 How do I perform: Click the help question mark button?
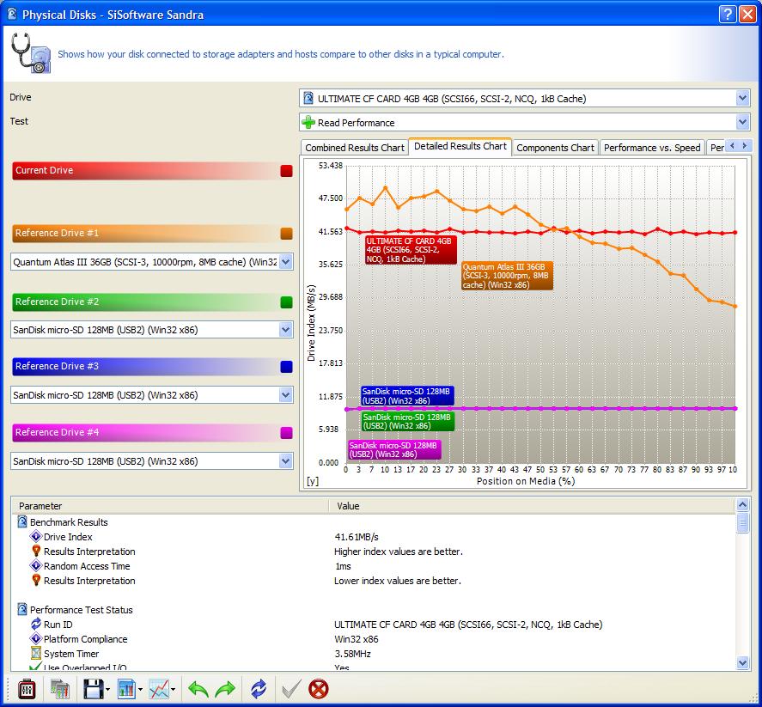click(x=728, y=14)
